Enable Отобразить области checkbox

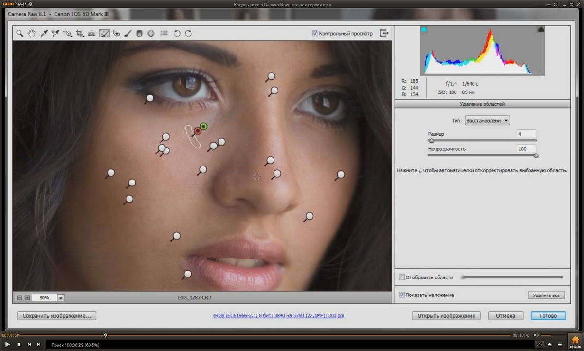coord(401,277)
